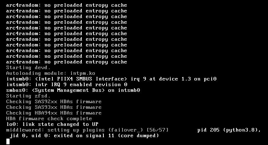The height and width of the screenshot is (145, 268).
Task: Click the 'Intel PIIX4 SMBUS Interface' line
Action: pyautogui.click(x=112, y=79)
